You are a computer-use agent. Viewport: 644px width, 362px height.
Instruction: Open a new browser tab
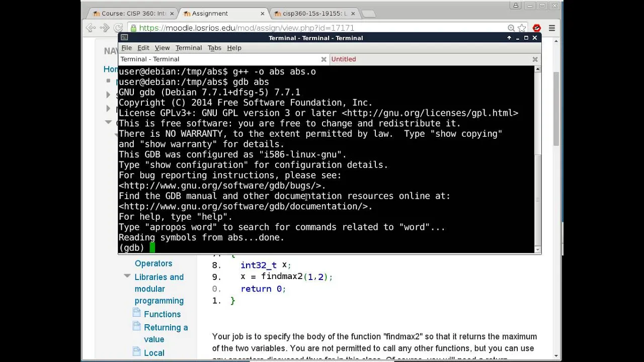(x=368, y=14)
